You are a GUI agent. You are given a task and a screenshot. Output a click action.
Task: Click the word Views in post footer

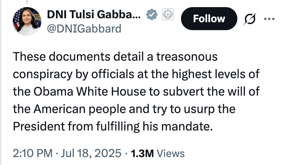point(171,153)
